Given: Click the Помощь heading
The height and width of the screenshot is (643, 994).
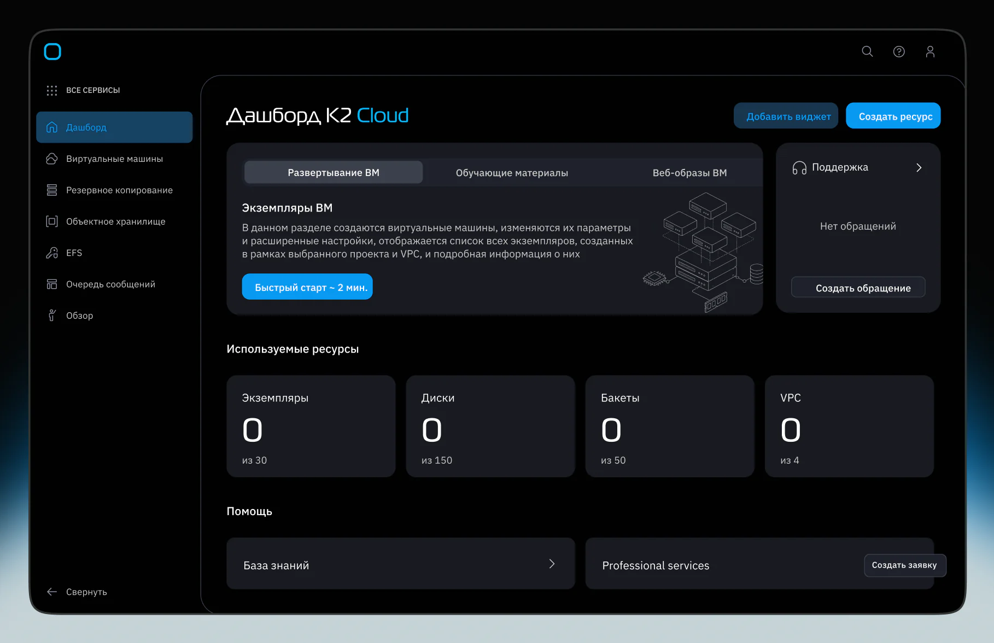Looking at the screenshot, I should (x=249, y=511).
